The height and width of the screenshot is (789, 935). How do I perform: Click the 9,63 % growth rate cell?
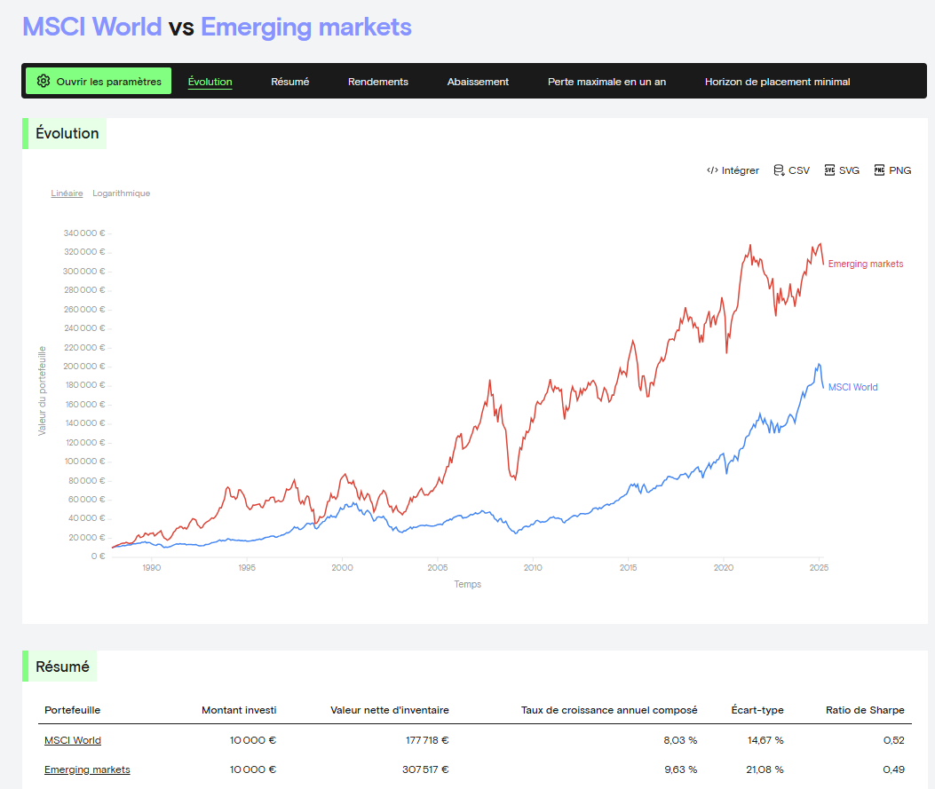(x=680, y=769)
